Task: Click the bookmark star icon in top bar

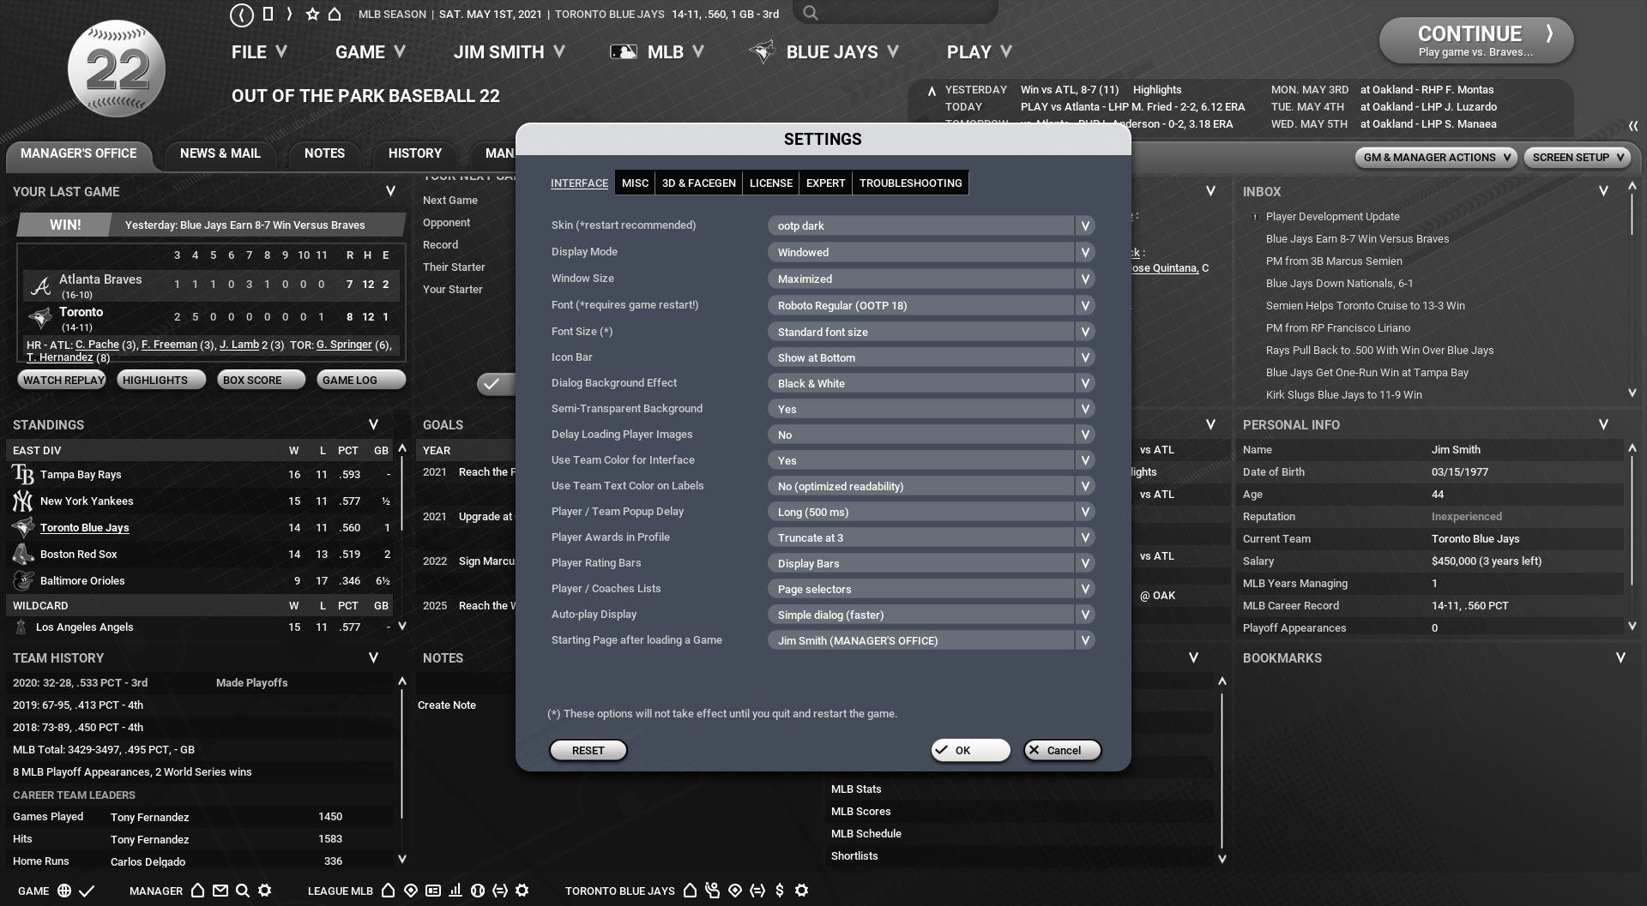Action: [x=312, y=15]
